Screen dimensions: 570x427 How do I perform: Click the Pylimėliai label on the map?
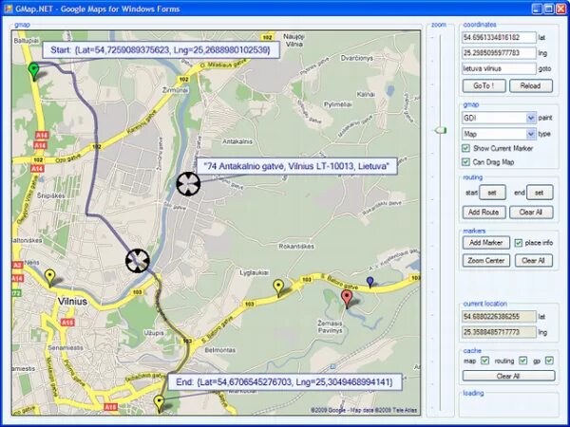tap(337, 104)
